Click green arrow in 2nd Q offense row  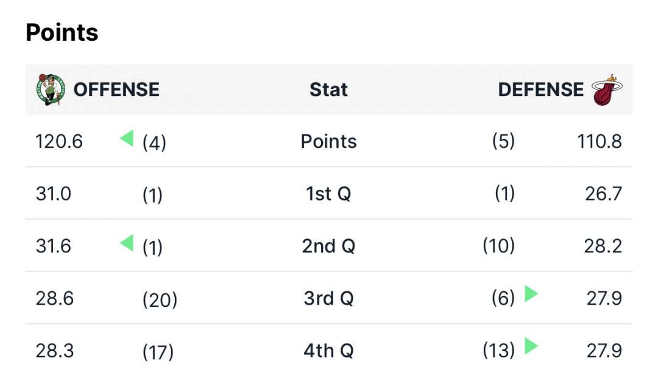click(127, 243)
